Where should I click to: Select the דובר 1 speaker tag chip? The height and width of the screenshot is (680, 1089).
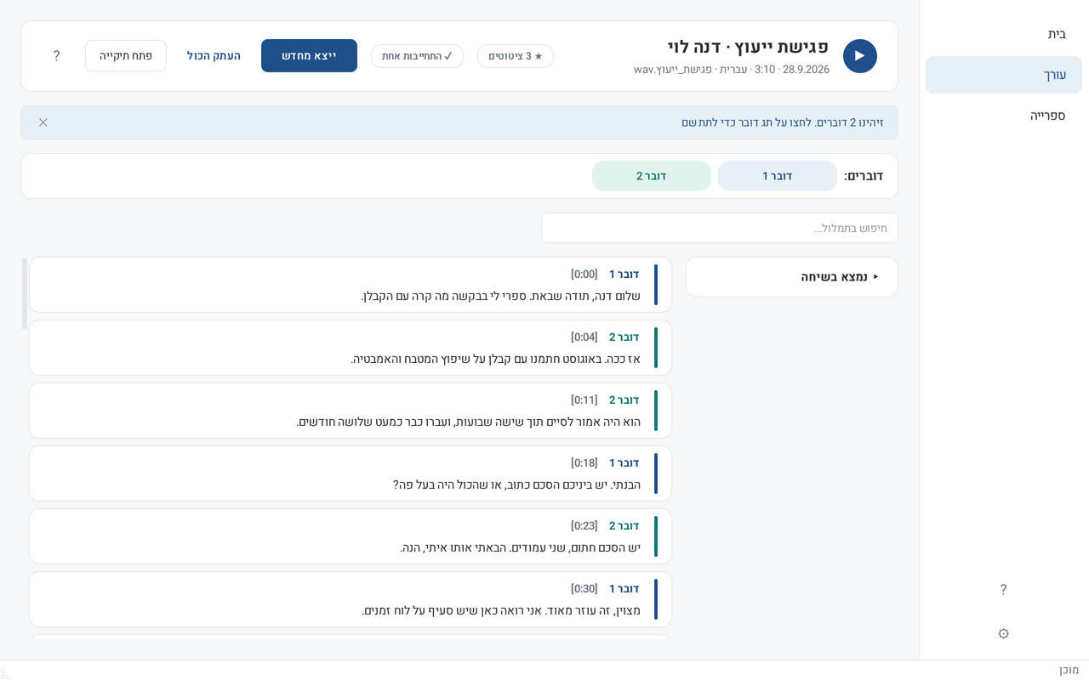tap(778, 176)
